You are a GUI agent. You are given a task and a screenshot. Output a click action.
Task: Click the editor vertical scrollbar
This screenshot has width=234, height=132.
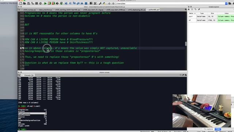[186, 44]
